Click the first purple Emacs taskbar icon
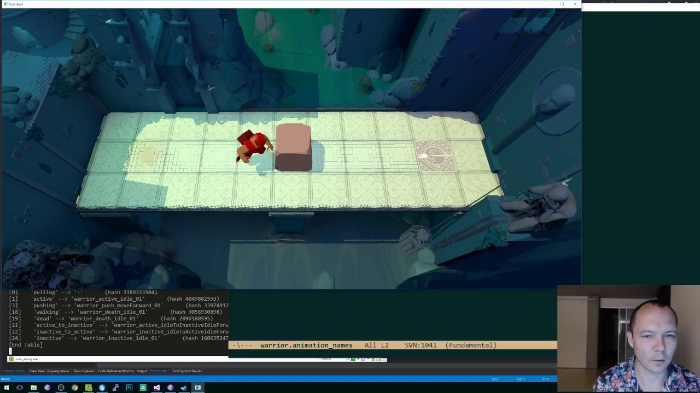This screenshot has height=393, width=700. [x=47, y=388]
